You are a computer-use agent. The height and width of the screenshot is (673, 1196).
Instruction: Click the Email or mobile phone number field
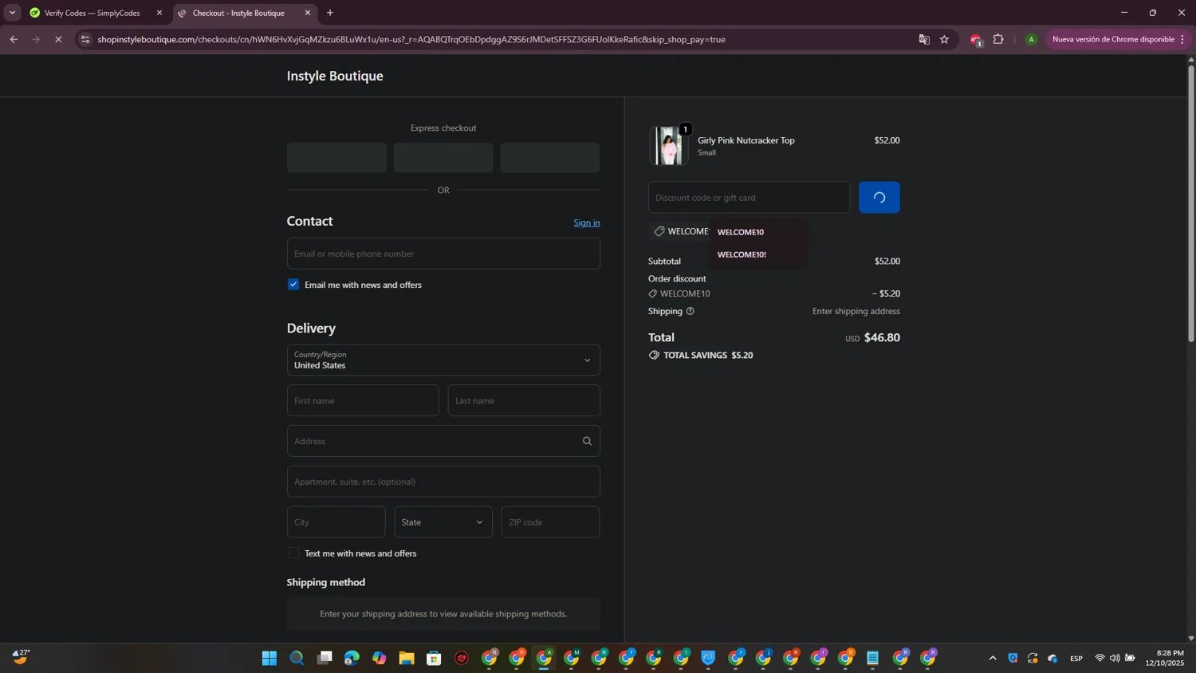(x=443, y=254)
